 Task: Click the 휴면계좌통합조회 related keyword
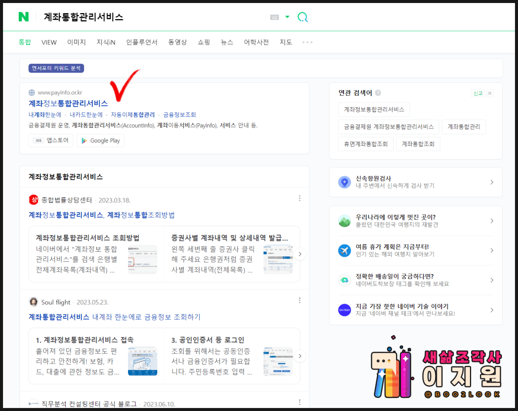click(x=365, y=144)
